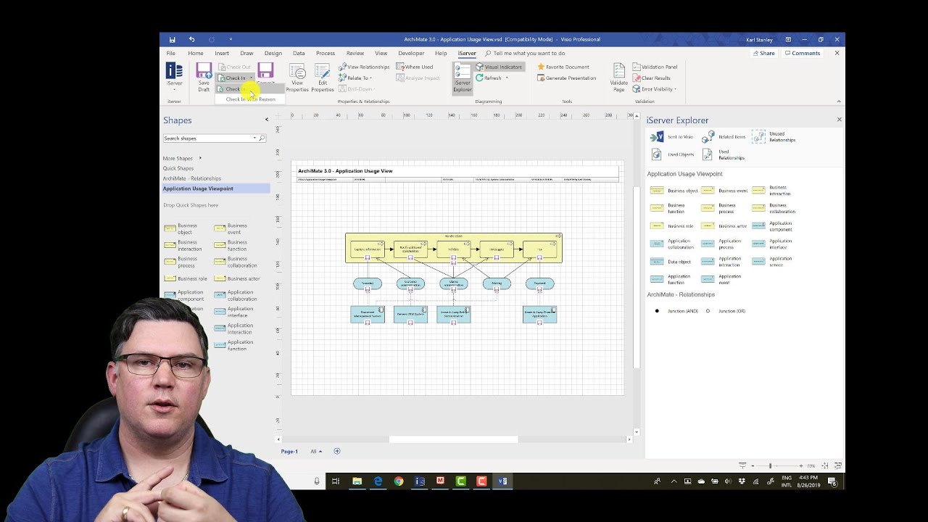The height and width of the screenshot is (522, 928).
Task: Open the File menu
Action: (171, 53)
